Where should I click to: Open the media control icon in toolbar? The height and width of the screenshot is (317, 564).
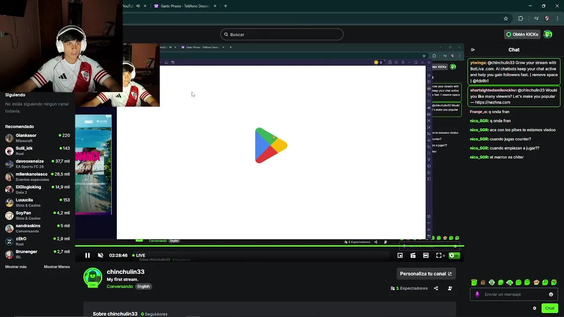[x=536, y=18]
